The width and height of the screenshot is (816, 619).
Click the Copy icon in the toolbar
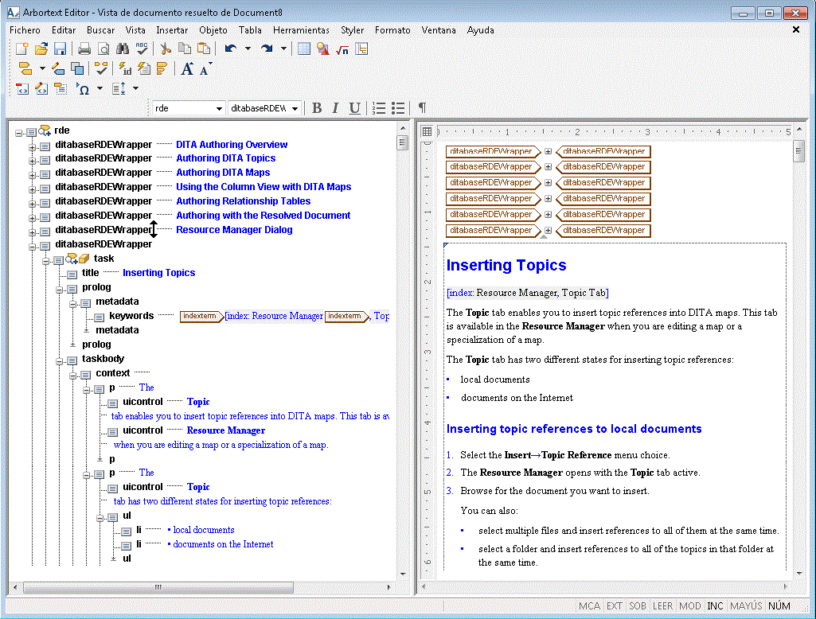[x=185, y=49]
